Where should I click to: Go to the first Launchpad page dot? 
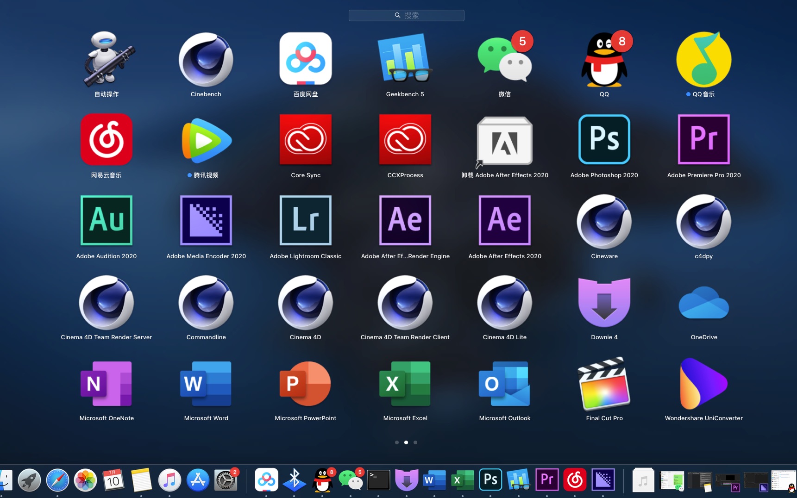tap(397, 442)
